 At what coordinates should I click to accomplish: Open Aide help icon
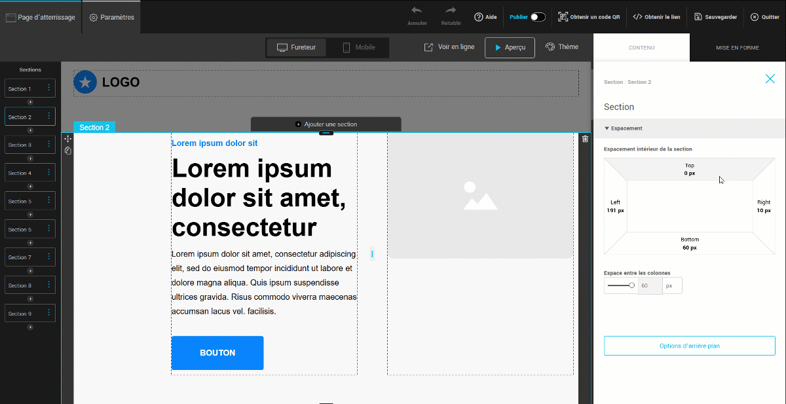click(x=479, y=17)
